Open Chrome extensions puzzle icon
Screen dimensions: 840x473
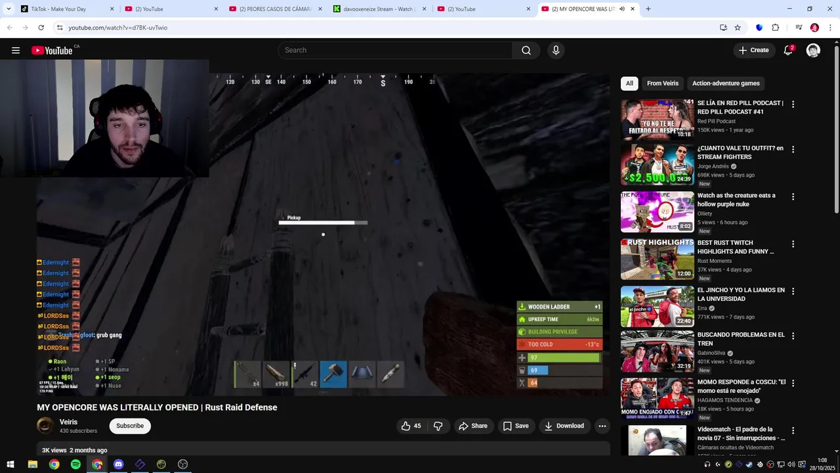coord(775,28)
